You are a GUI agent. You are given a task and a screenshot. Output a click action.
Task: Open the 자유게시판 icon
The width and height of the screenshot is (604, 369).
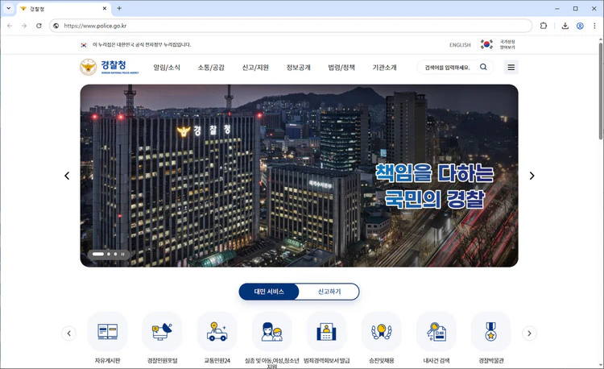click(x=107, y=332)
